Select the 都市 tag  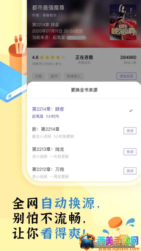[x=54, y=76]
